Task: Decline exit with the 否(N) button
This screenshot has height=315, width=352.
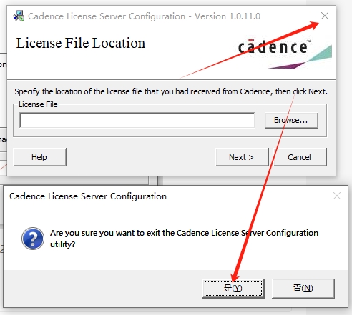Action: click(303, 289)
